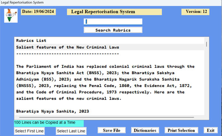Click the vertical scrollbar thumb of rubrics list
Viewport: 222px width, 136px height.
tap(207, 44)
